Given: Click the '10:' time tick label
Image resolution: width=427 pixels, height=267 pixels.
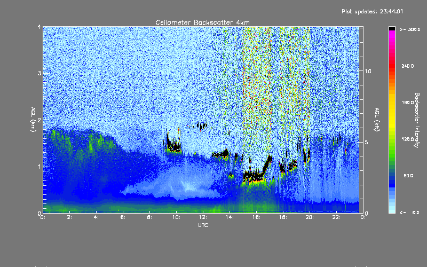Looking at the screenshot, I should tap(176, 217).
